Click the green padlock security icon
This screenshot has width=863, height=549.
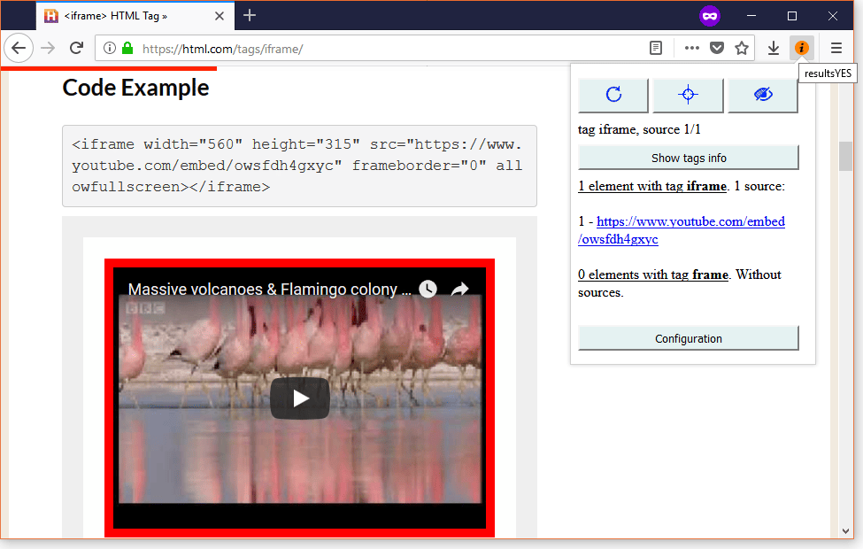click(127, 49)
